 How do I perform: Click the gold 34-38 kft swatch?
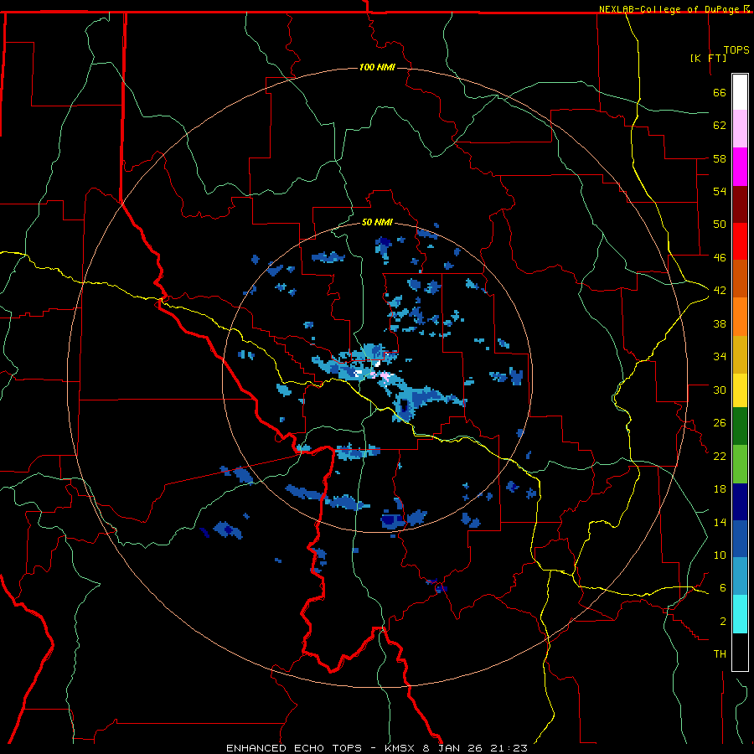740,354
